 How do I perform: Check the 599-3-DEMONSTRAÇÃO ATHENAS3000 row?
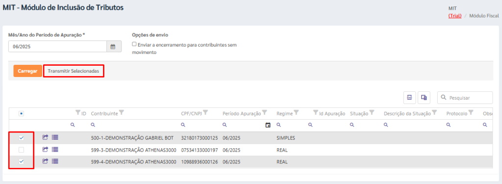point(22,150)
